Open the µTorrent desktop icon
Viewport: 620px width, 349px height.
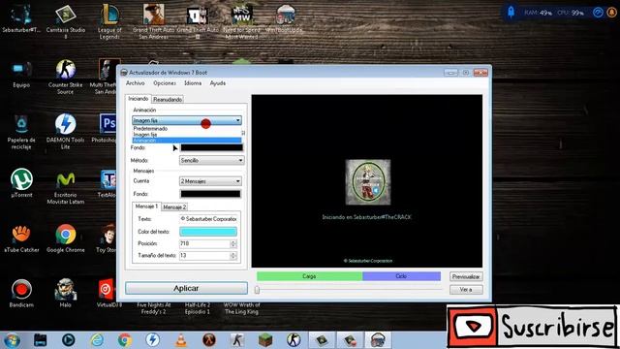coord(21,183)
